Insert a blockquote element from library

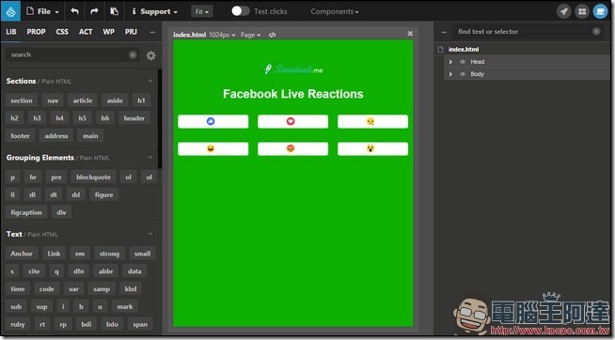pos(93,178)
